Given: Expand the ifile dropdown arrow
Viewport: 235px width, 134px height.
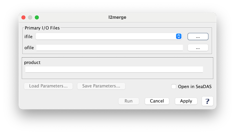Looking at the screenshot, I should [179, 36].
